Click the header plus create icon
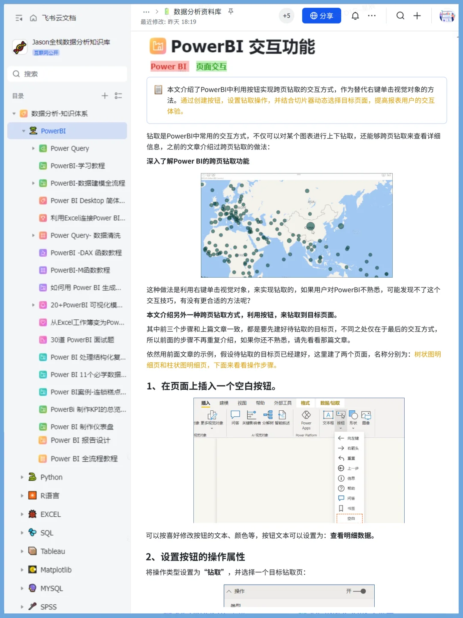 [x=417, y=16]
